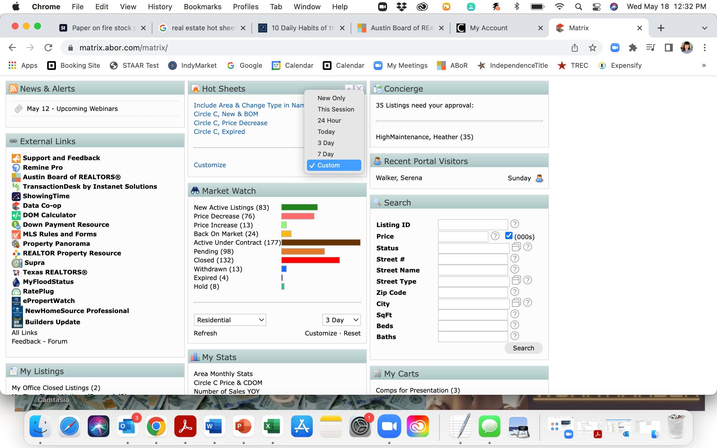Image resolution: width=717 pixels, height=448 pixels.
Task: Click the Zoom extension icon in toolbar
Action: (x=615, y=48)
